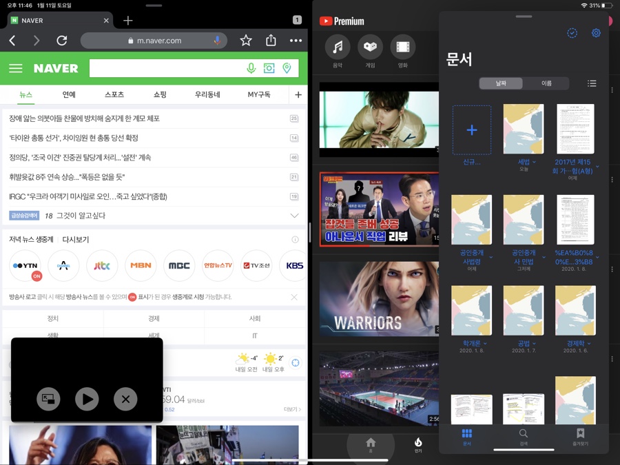Go to YouTube home tab
This screenshot has height=465, width=620.
tap(371, 445)
